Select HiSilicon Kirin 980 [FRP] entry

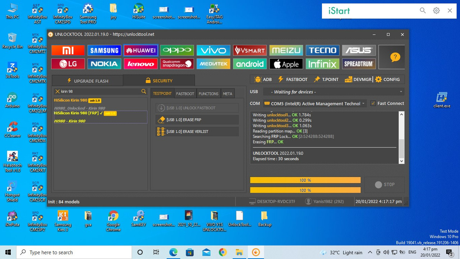click(x=85, y=113)
